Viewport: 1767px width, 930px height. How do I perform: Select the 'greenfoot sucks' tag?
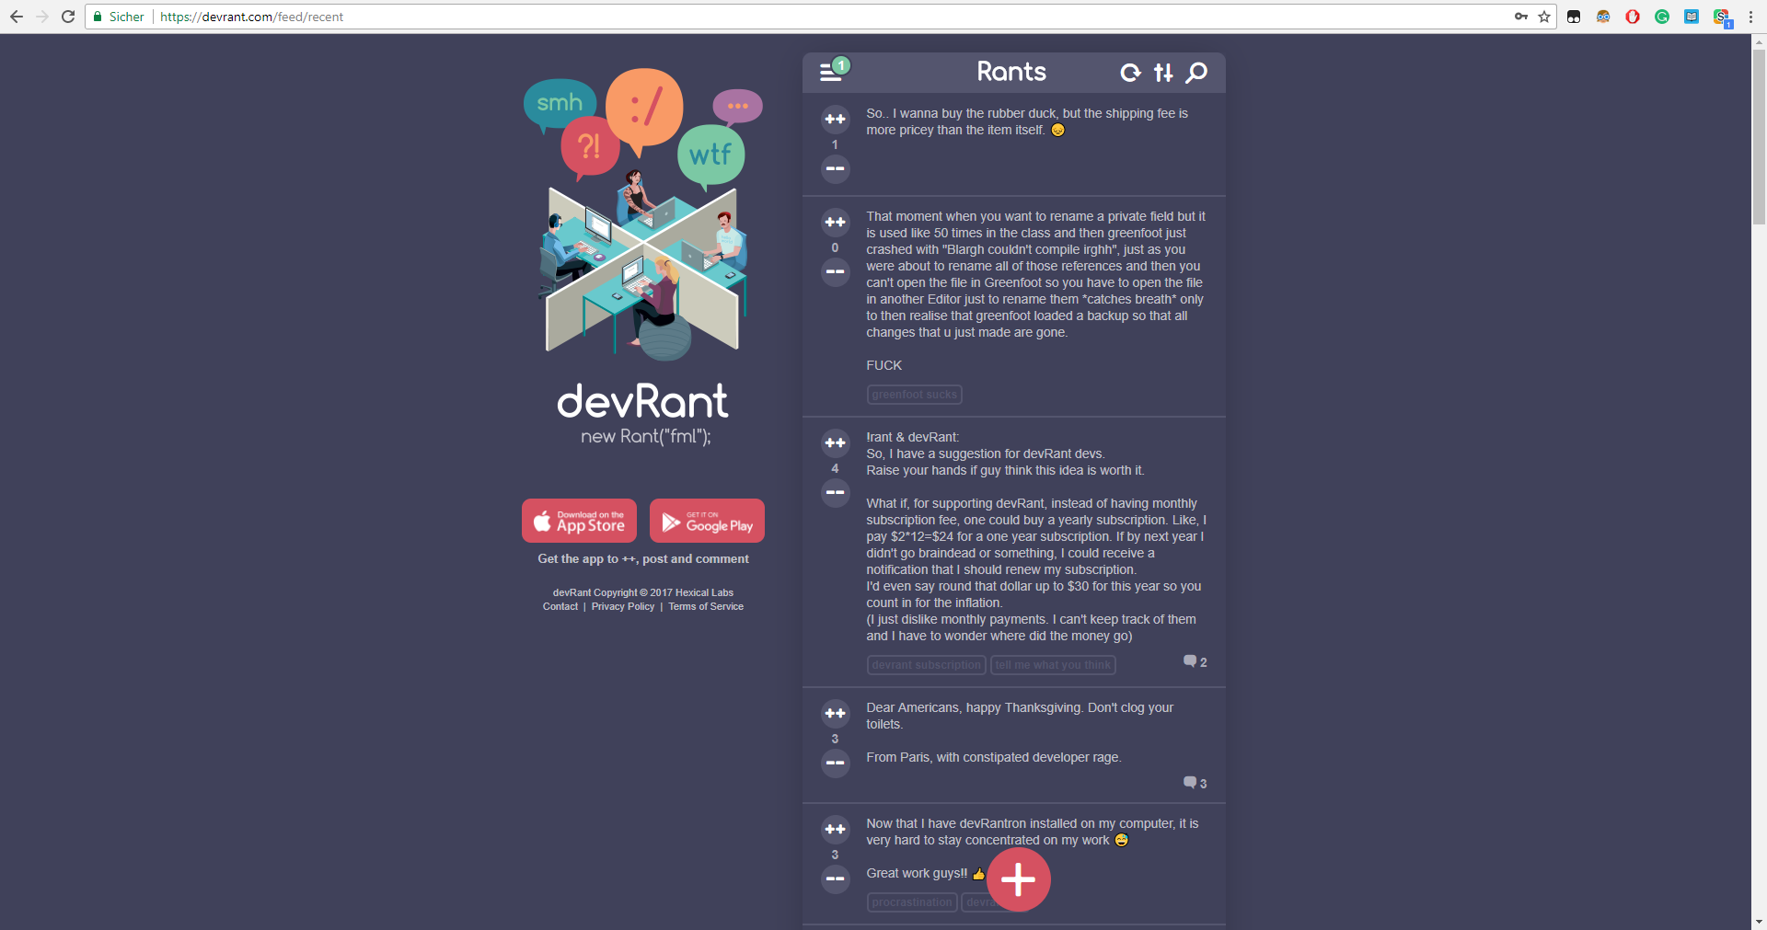click(913, 394)
